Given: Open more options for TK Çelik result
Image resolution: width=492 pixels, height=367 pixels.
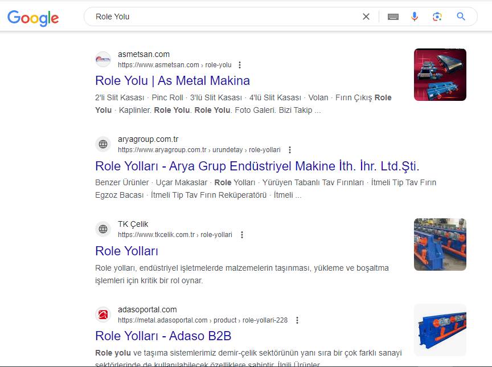Looking at the screenshot, I should click(241, 235).
